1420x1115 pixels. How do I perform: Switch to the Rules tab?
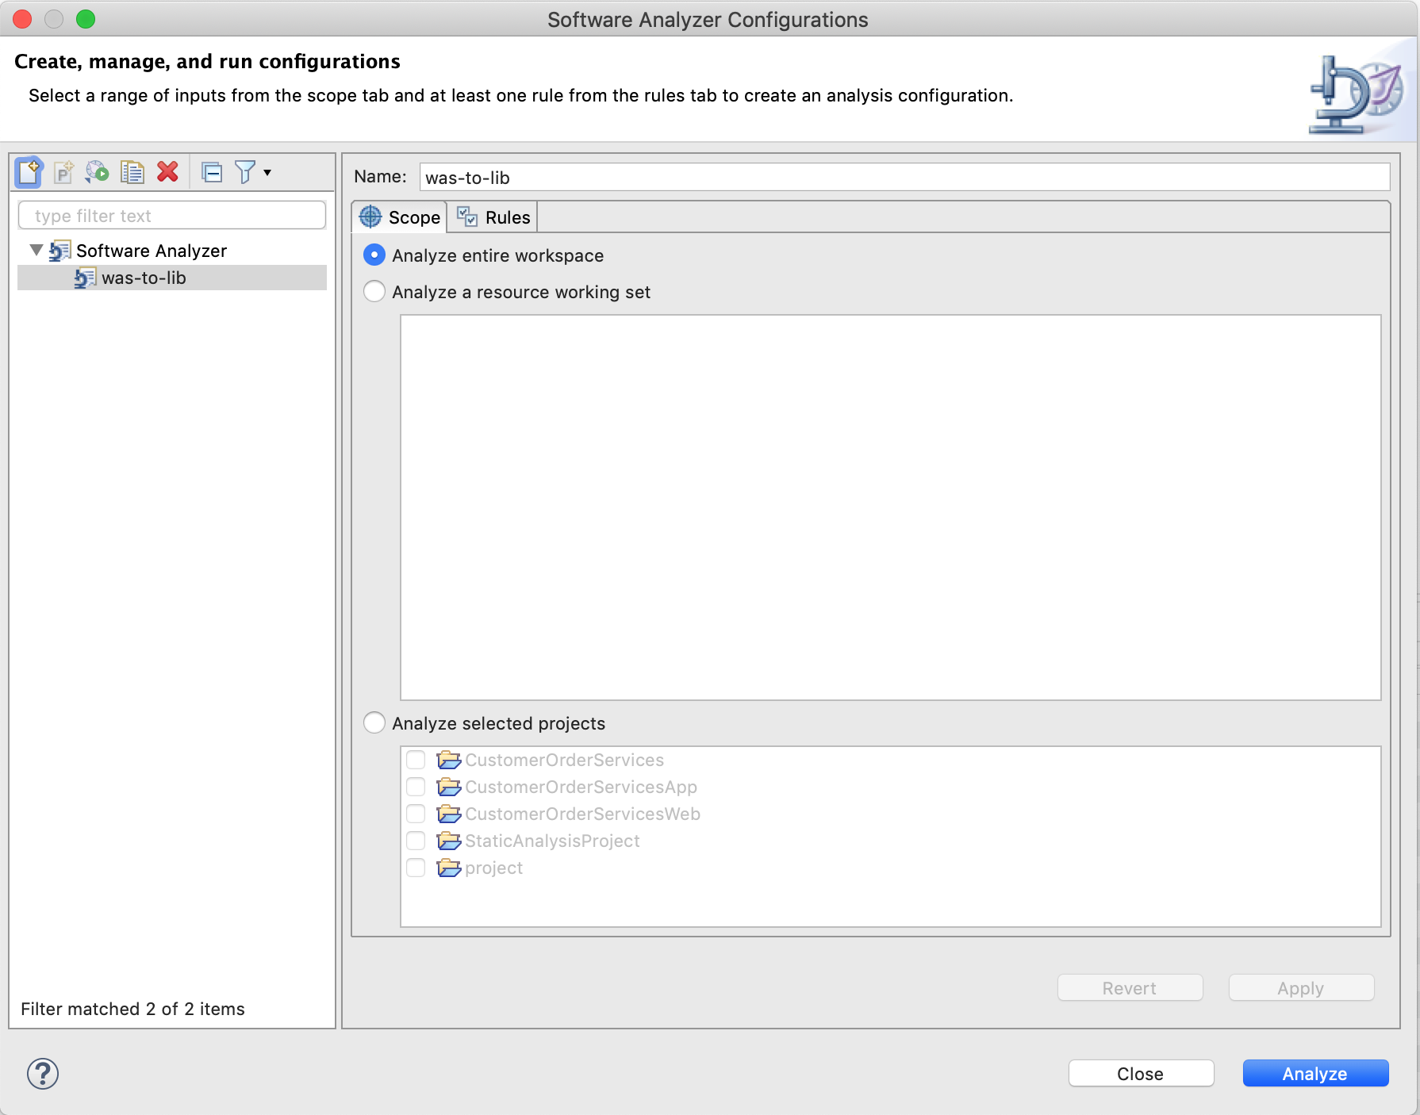click(493, 217)
